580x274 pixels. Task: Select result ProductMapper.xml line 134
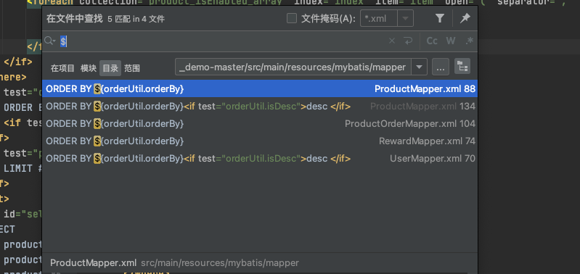click(260, 107)
